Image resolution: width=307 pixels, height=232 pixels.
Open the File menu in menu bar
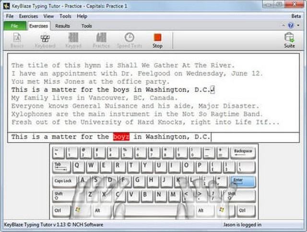10,16
